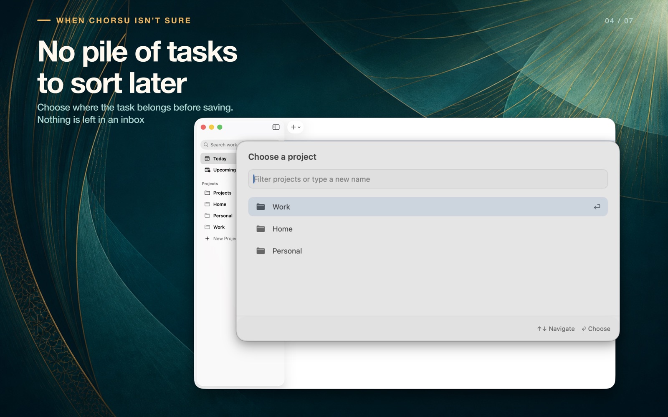Click the Personal folder icon in picker
Image resolution: width=668 pixels, height=417 pixels.
[x=261, y=251]
